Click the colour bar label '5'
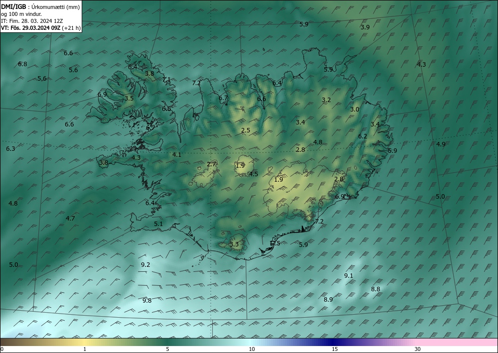The image size is (498, 353). point(167,349)
